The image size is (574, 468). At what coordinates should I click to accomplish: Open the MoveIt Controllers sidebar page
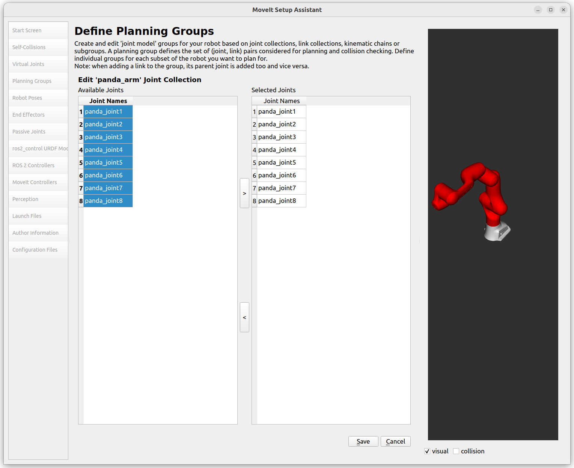(35, 182)
